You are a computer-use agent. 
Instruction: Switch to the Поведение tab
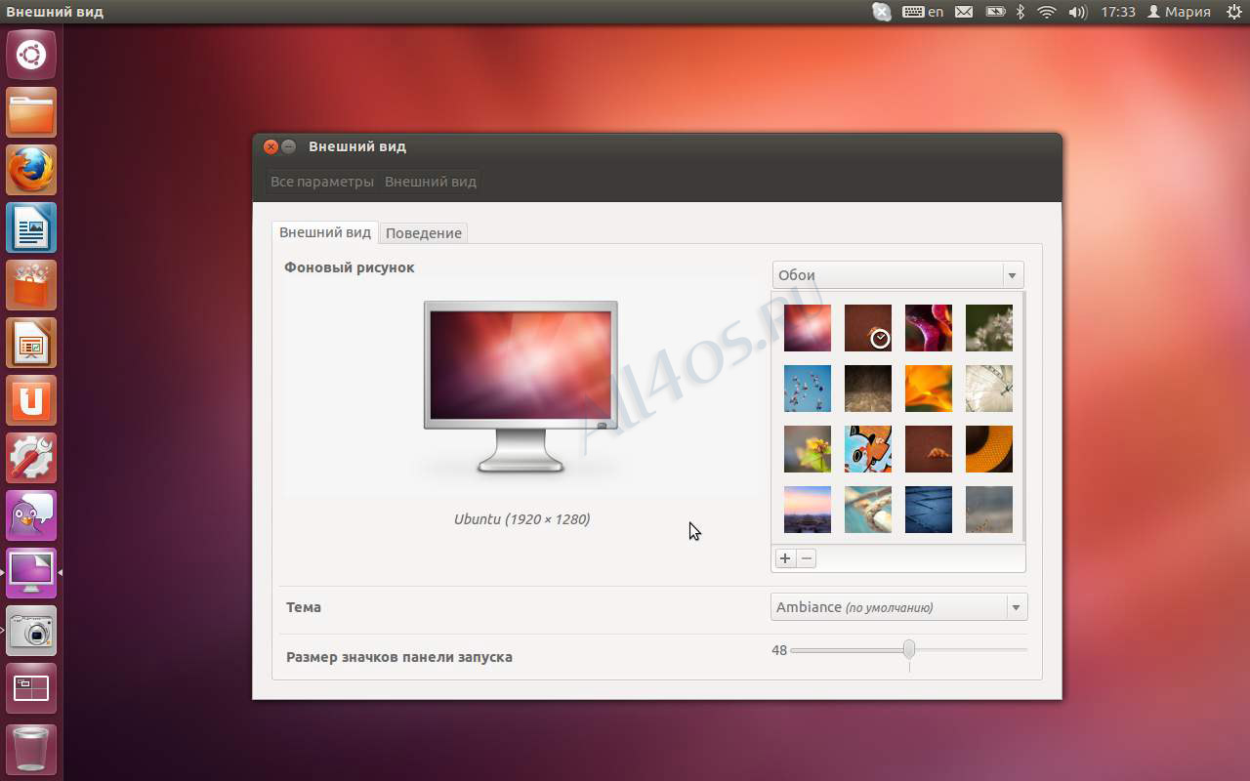pos(424,233)
